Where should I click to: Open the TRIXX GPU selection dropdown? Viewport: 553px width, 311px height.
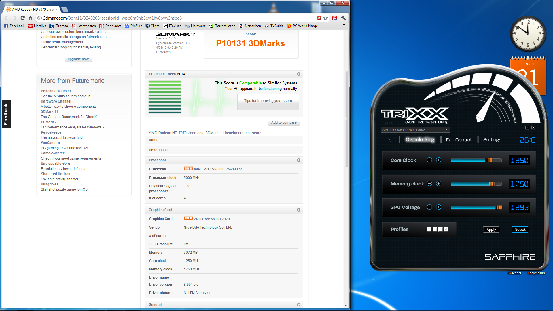[415, 130]
